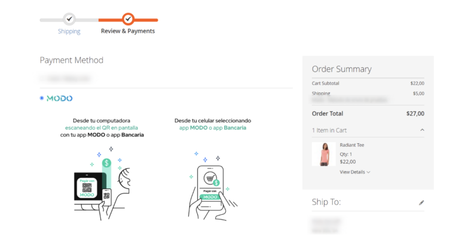Collapse cart items using the up chevron
Image resolution: width=459 pixels, height=247 pixels.
[x=422, y=130]
